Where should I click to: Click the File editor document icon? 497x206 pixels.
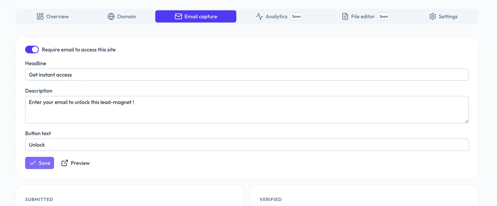345,16
